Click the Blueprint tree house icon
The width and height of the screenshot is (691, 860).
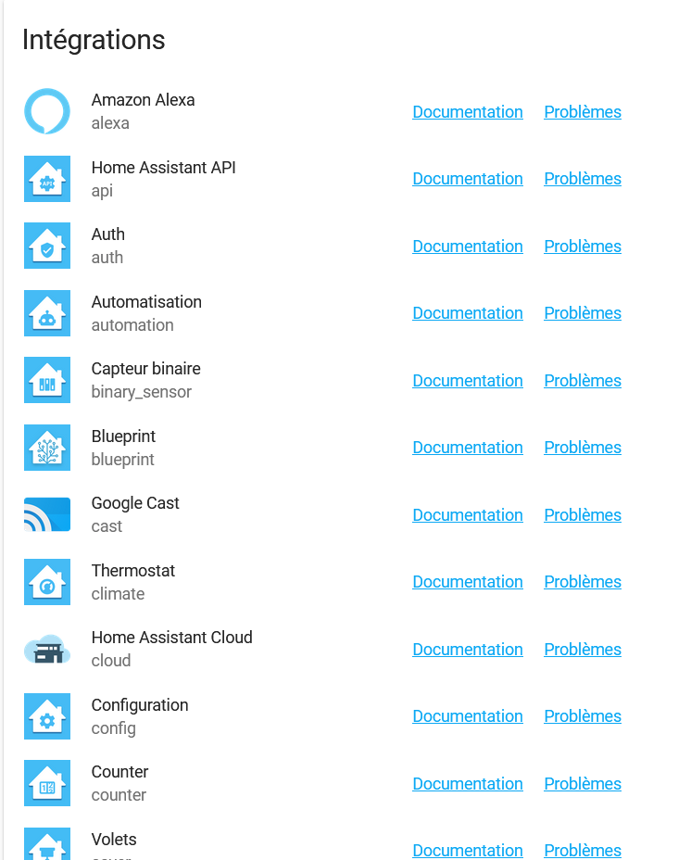coord(47,448)
